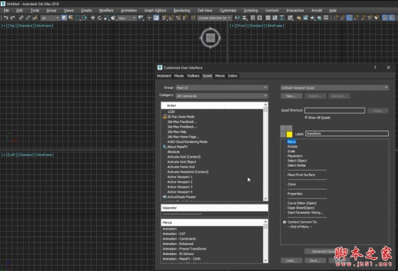Open the Group 'Main UI' dropdown
The height and width of the screenshot is (271, 398).
pyautogui.click(x=222, y=88)
